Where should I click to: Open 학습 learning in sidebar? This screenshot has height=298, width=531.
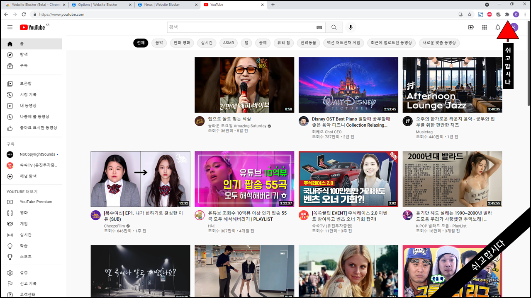(x=31, y=246)
